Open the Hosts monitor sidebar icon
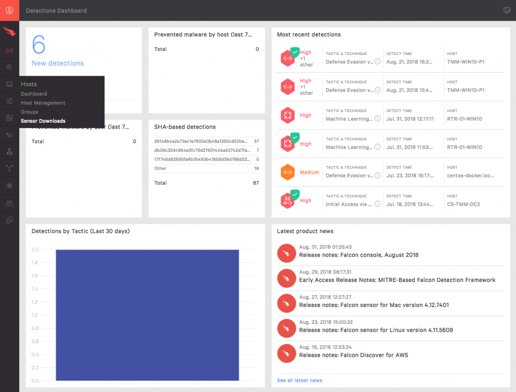The image size is (516, 392). point(10,84)
